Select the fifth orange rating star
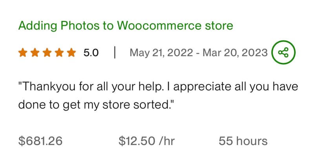Screen dimensions: 325x166 tap(71, 53)
